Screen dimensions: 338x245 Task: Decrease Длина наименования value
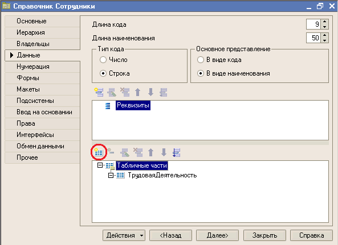tap(325, 40)
